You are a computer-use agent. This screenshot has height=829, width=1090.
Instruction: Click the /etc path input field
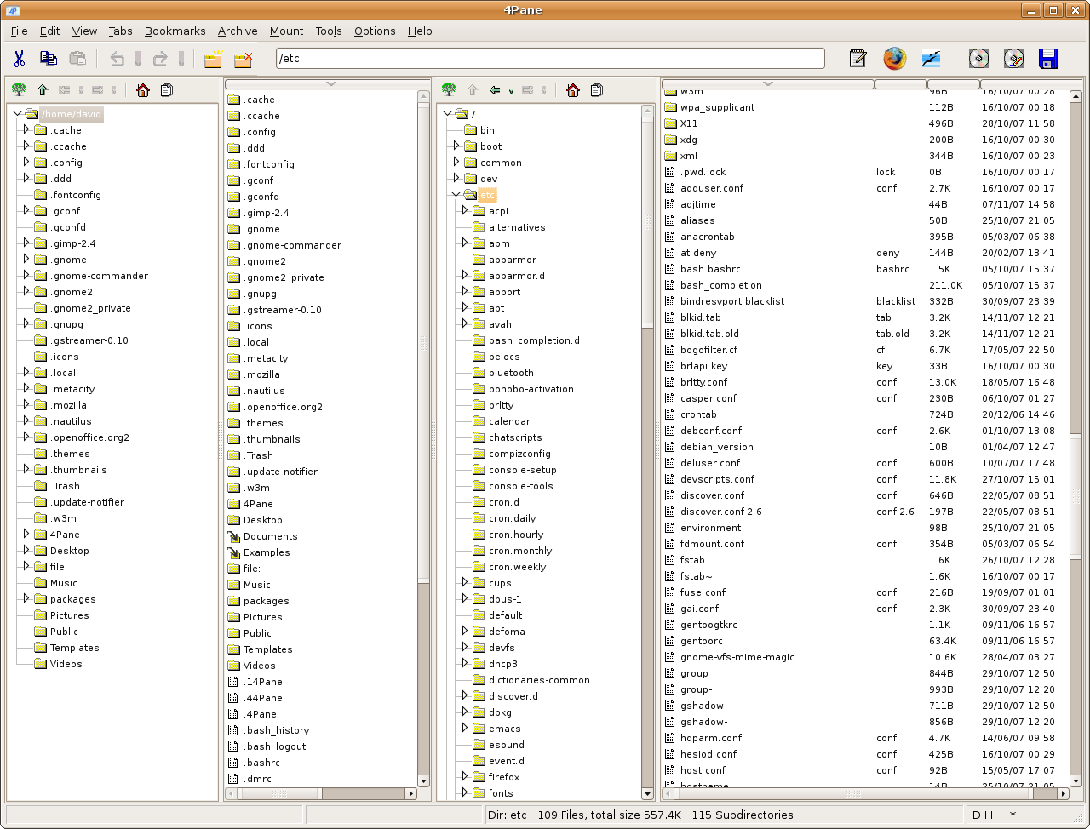(x=549, y=59)
